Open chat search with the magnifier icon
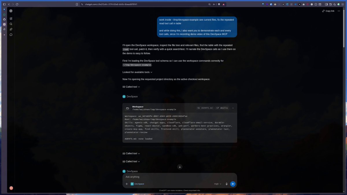The image size is (347, 195). coord(11,24)
